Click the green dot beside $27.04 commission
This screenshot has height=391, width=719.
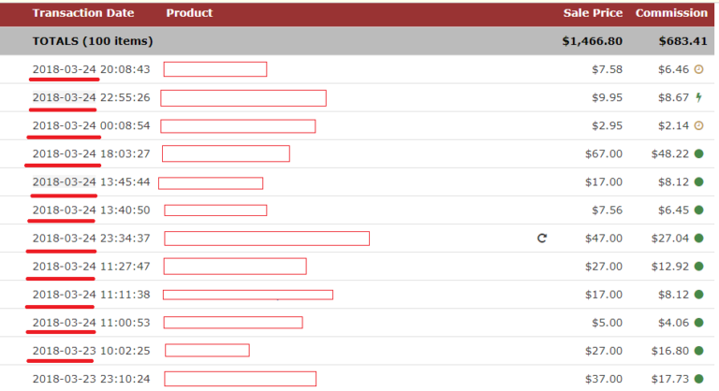click(x=698, y=238)
